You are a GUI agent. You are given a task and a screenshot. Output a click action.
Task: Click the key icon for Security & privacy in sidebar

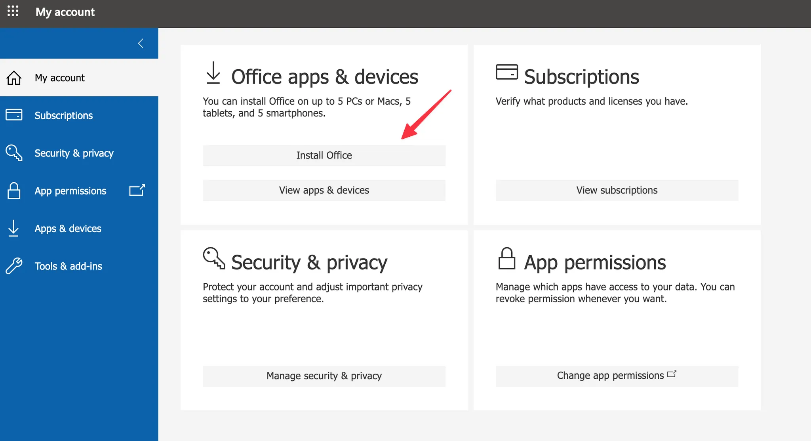(x=14, y=153)
